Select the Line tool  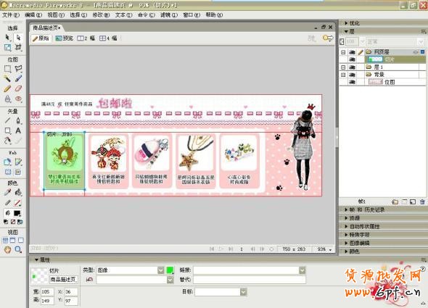[x=7, y=120]
